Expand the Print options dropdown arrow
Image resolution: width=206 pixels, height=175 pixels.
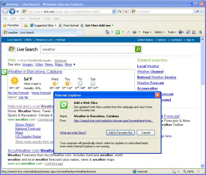(139, 32)
